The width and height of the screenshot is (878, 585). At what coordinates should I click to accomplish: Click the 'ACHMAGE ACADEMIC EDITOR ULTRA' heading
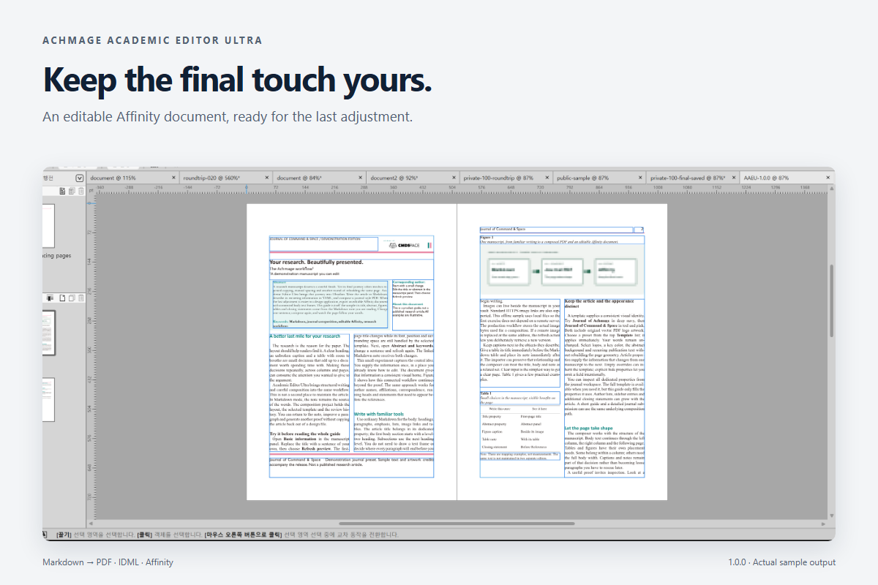coord(152,40)
